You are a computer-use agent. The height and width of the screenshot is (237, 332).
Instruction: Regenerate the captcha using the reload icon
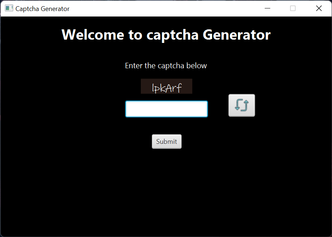[x=242, y=105]
